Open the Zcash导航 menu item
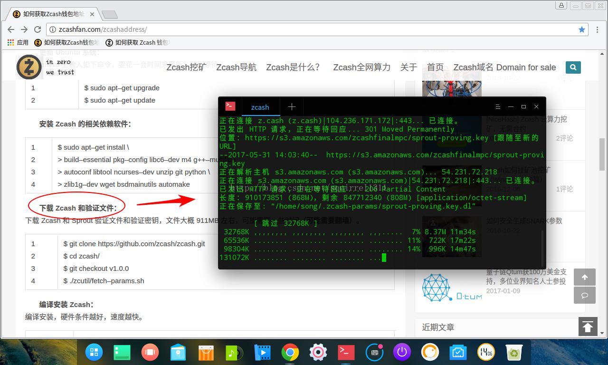608x365 pixels. coord(236,67)
